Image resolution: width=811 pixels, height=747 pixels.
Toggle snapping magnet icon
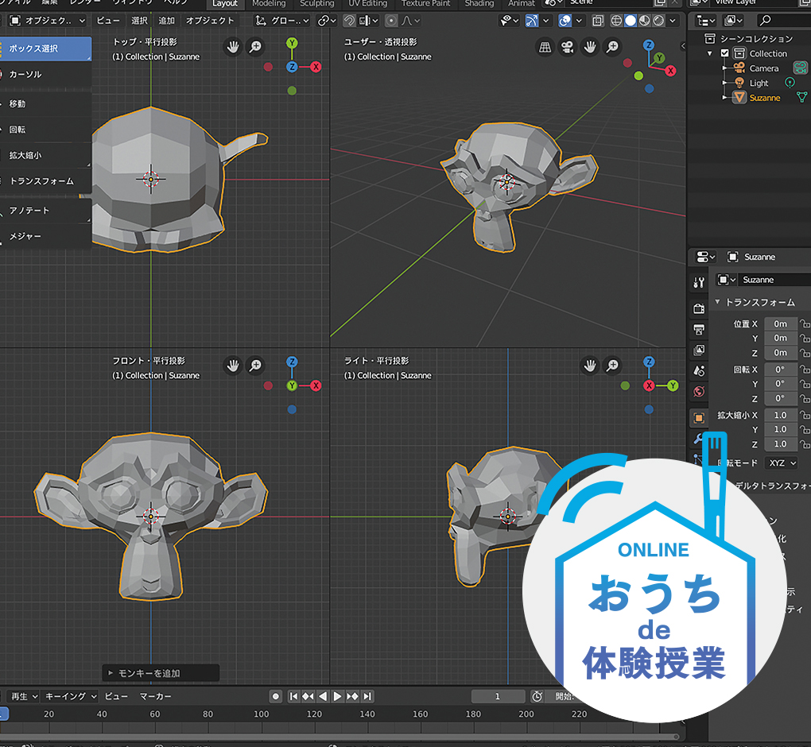coord(350,21)
